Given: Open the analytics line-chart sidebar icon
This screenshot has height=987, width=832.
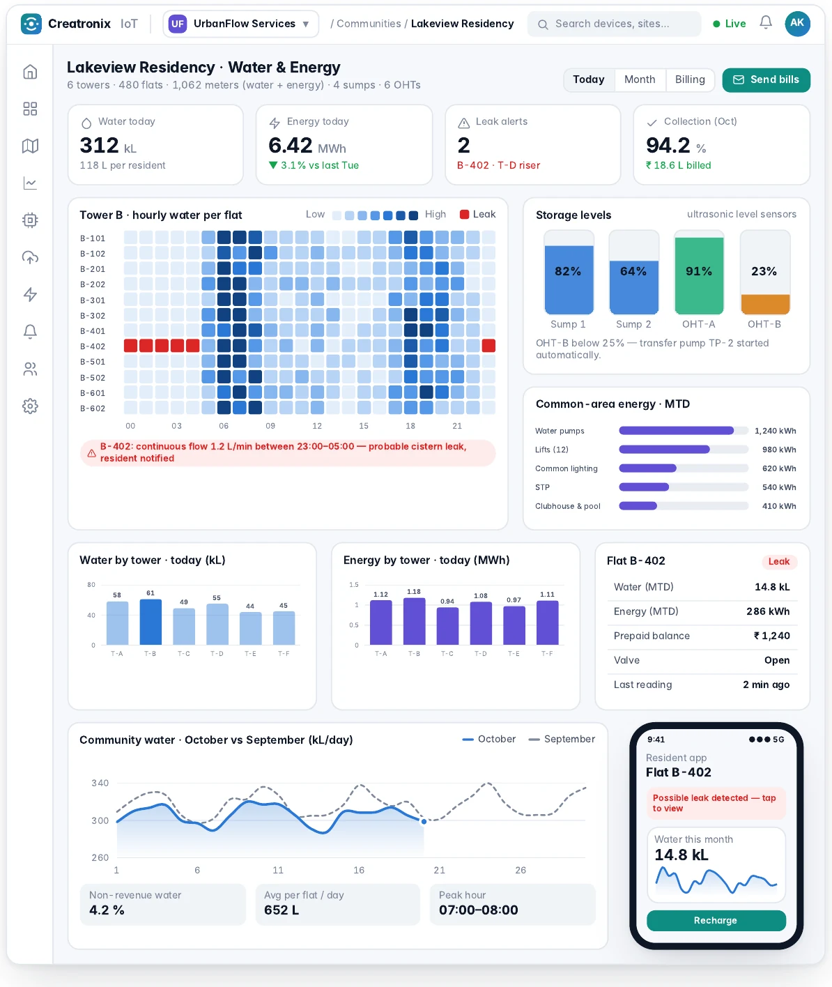Looking at the screenshot, I should [30, 183].
